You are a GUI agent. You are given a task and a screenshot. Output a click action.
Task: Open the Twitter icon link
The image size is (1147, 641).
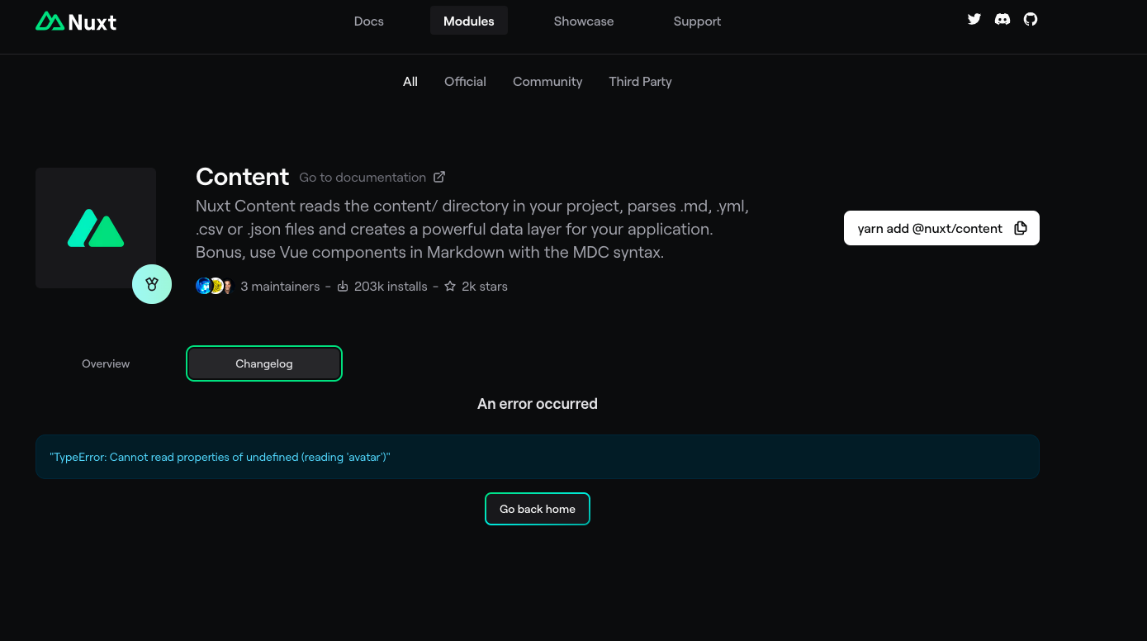[974, 19]
